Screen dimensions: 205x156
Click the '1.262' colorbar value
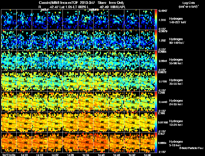pos(162,40)
